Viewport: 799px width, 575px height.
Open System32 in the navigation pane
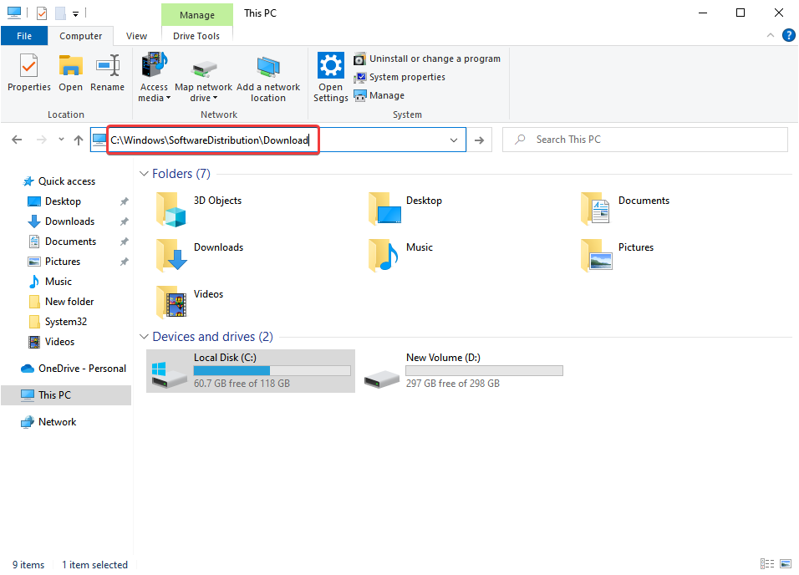[66, 322]
